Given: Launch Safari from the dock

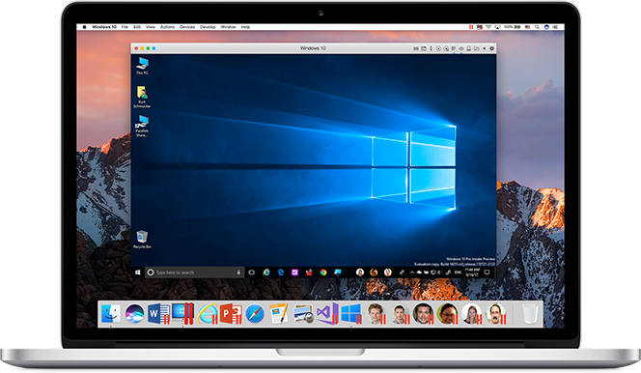Looking at the screenshot, I should (x=255, y=314).
